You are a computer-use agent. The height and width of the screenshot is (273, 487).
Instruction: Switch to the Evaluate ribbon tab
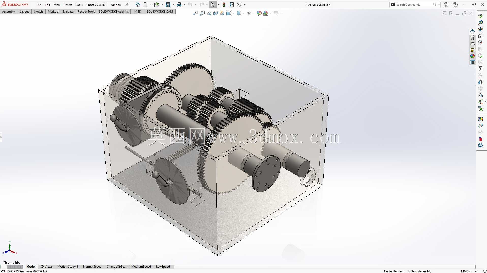coord(68,12)
